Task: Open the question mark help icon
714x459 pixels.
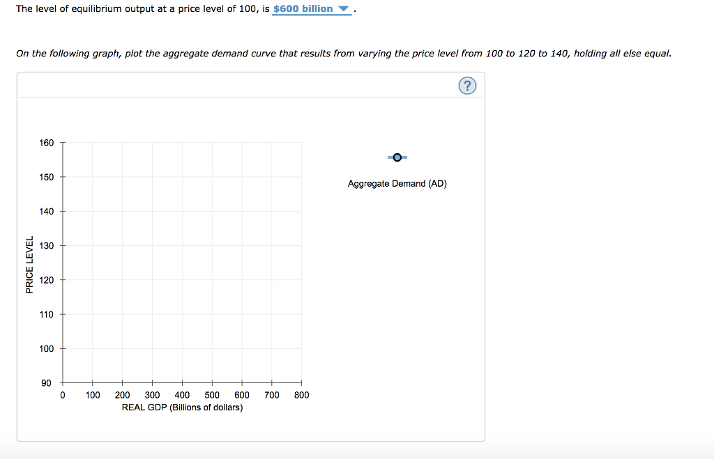Action: (x=467, y=85)
